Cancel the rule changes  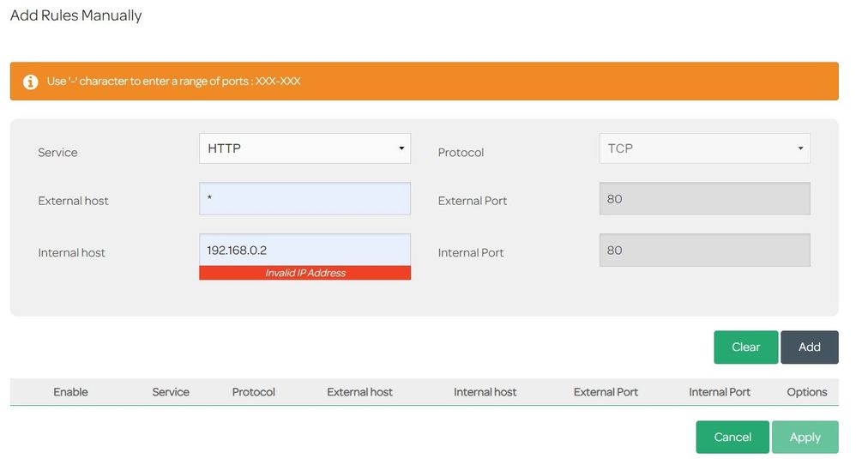(x=732, y=437)
